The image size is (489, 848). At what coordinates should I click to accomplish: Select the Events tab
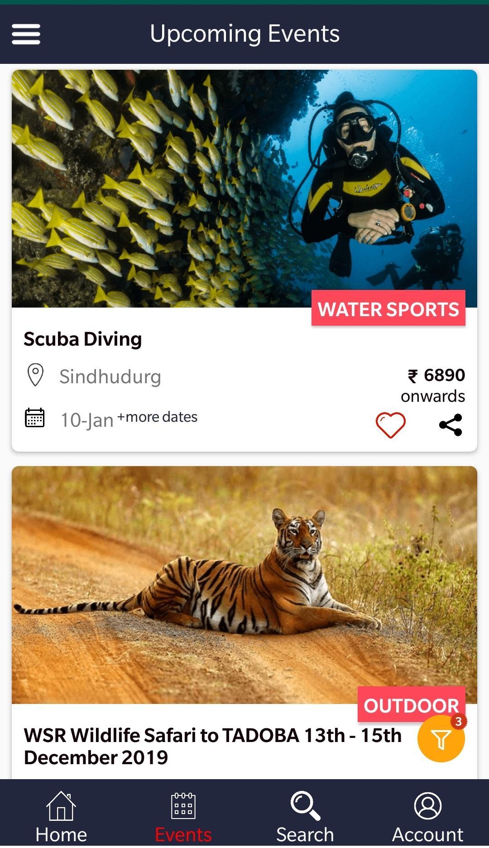pyautogui.click(x=183, y=818)
